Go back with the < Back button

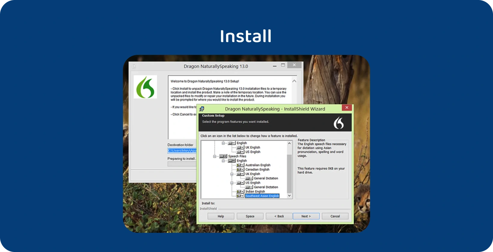point(279,216)
